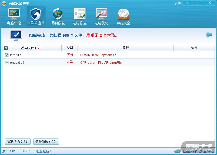Click the 感染文件 column header label
This screenshot has width=217, height=155.
[31, 48]
